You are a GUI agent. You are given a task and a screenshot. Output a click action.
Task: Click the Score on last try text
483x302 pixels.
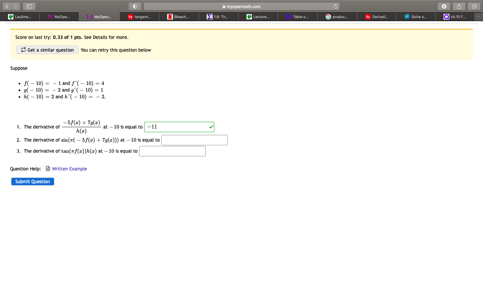72,37
